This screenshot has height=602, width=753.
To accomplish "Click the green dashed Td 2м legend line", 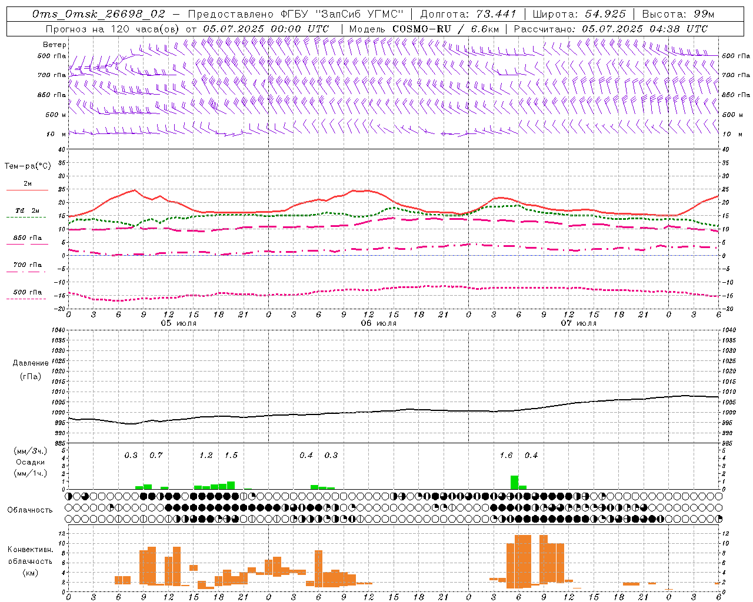I will pyautogui.click(x=26, y=217).
